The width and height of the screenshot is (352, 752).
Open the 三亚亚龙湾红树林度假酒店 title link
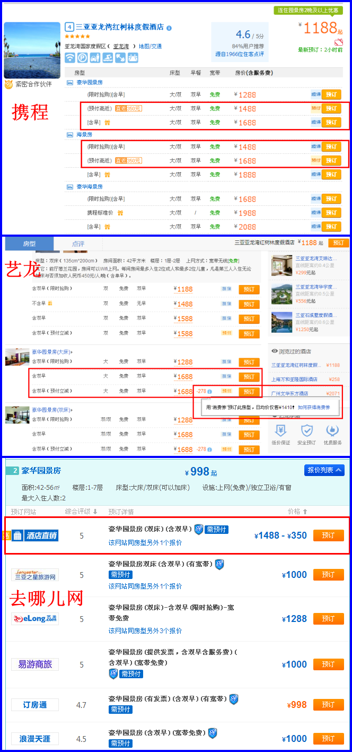pos(119,27)
